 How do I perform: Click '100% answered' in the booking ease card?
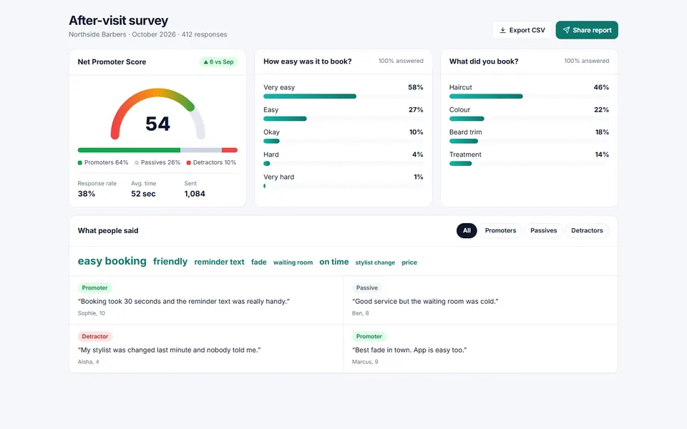tap(401, 61)
